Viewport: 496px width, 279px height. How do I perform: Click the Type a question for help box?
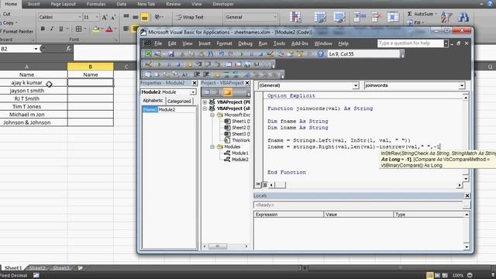point(410,43)
